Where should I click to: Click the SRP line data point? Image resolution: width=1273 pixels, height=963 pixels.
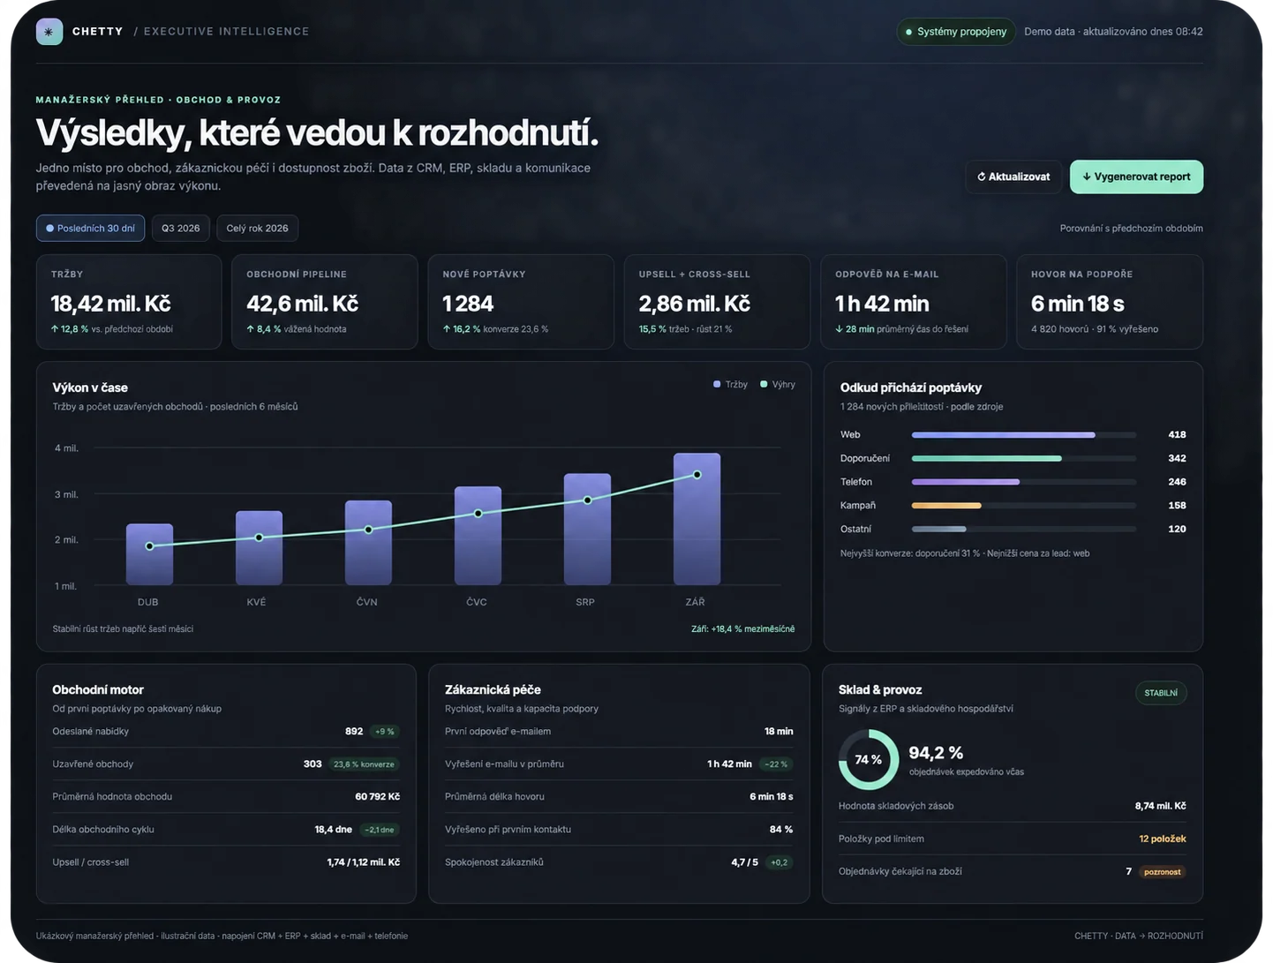coord(588,500)
